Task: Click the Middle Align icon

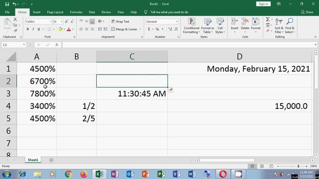Action: pyautogui.click(x=87, y=21)
